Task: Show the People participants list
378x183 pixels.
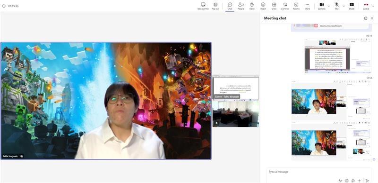Action: coord(241,6)
